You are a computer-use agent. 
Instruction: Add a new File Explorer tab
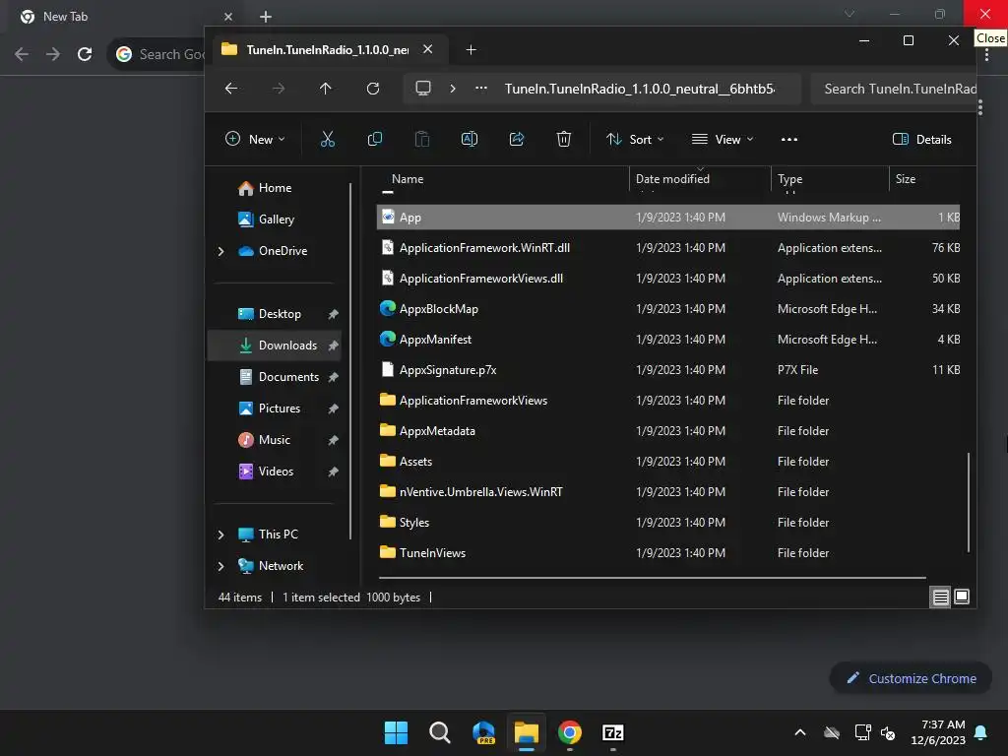click(x=471, y=50)
